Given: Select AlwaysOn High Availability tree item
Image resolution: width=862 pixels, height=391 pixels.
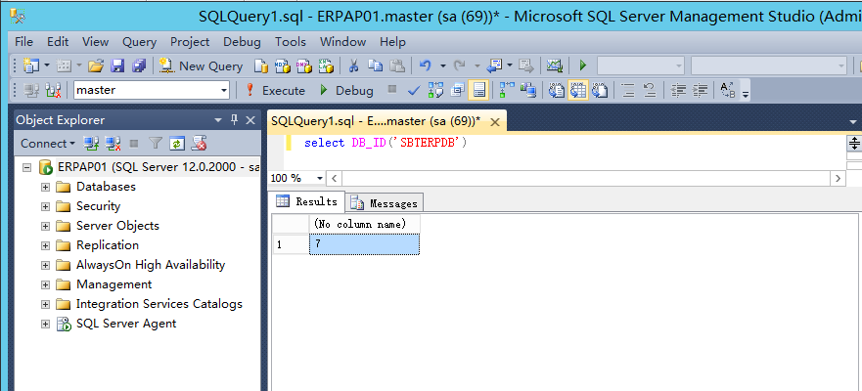Looking at the screenshot, I should pyautogui.click(x=150, y=265).
